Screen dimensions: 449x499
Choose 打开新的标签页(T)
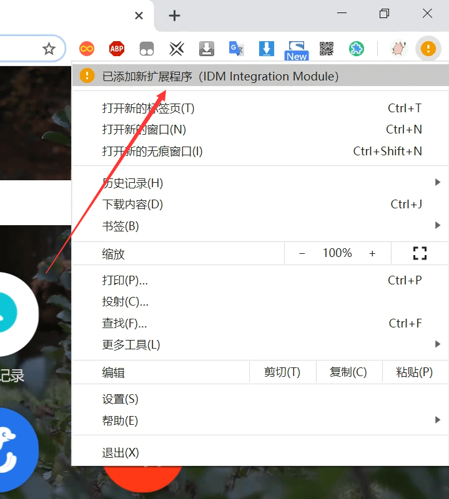pyautogui.click(x=260, y=108)
